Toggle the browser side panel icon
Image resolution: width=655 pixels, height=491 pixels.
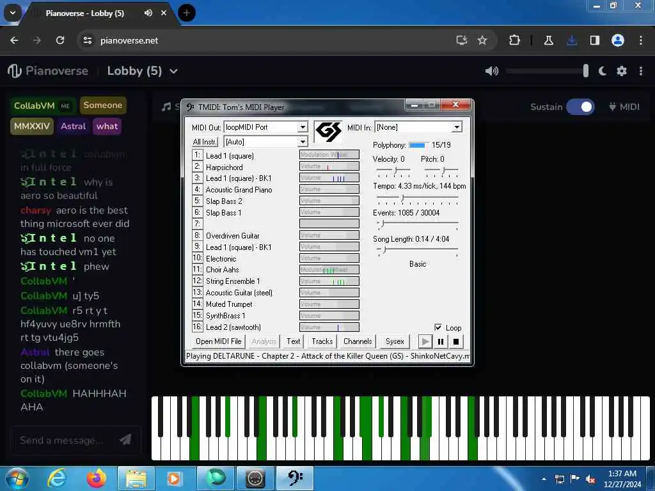pyautogui.click(x=595, y=40)
